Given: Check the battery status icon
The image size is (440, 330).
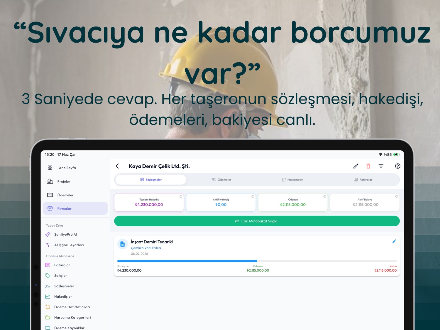Looking at the screenshot, I should point(396,154).
